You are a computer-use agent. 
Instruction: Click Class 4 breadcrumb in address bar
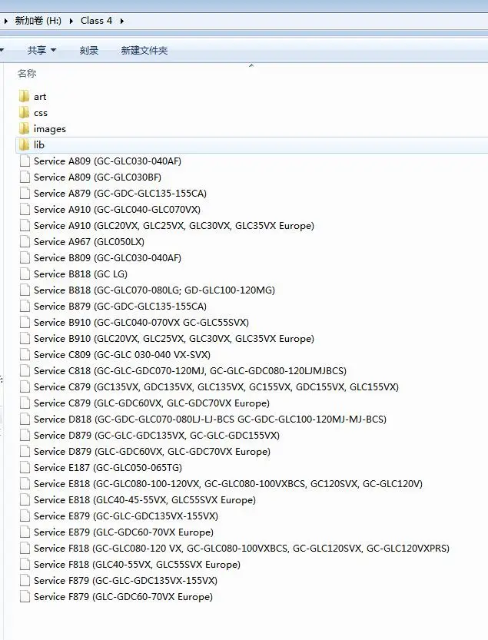96,21
